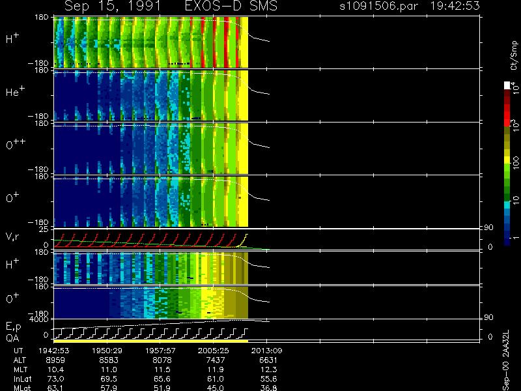Click the ALT value "8078"
Image resolution: width=521 pixels, height=391 pixels.
coord(162,360)
